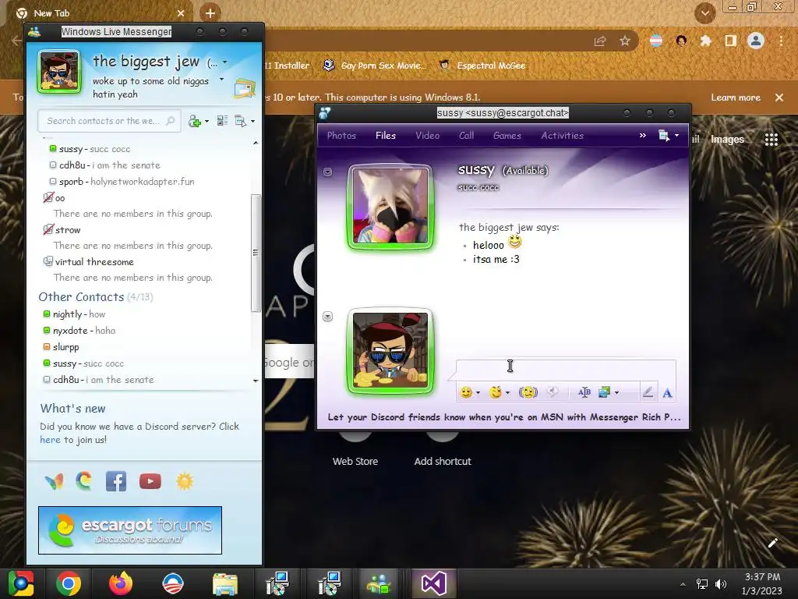Viewport: 798px width, 599px height.
Task: Open the display name status dropdown arrow
Action: [225, 62]
